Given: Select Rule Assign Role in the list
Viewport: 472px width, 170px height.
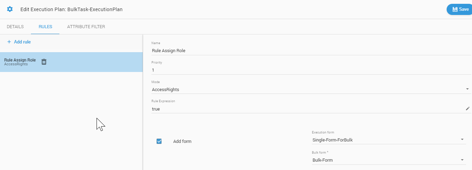Looking at the screenshot, I should point(20,60).
